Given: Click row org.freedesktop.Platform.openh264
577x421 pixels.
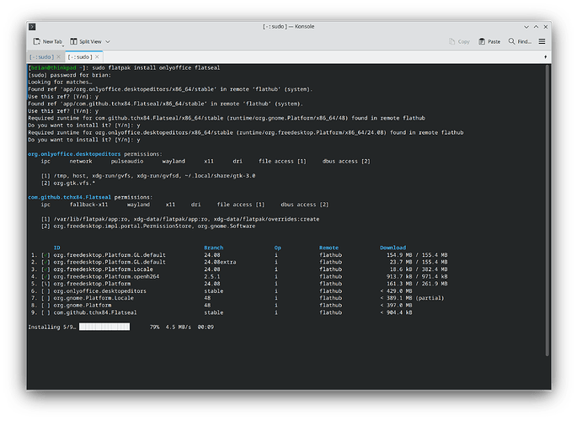Looking at the screenshot, I should [239, 276].
